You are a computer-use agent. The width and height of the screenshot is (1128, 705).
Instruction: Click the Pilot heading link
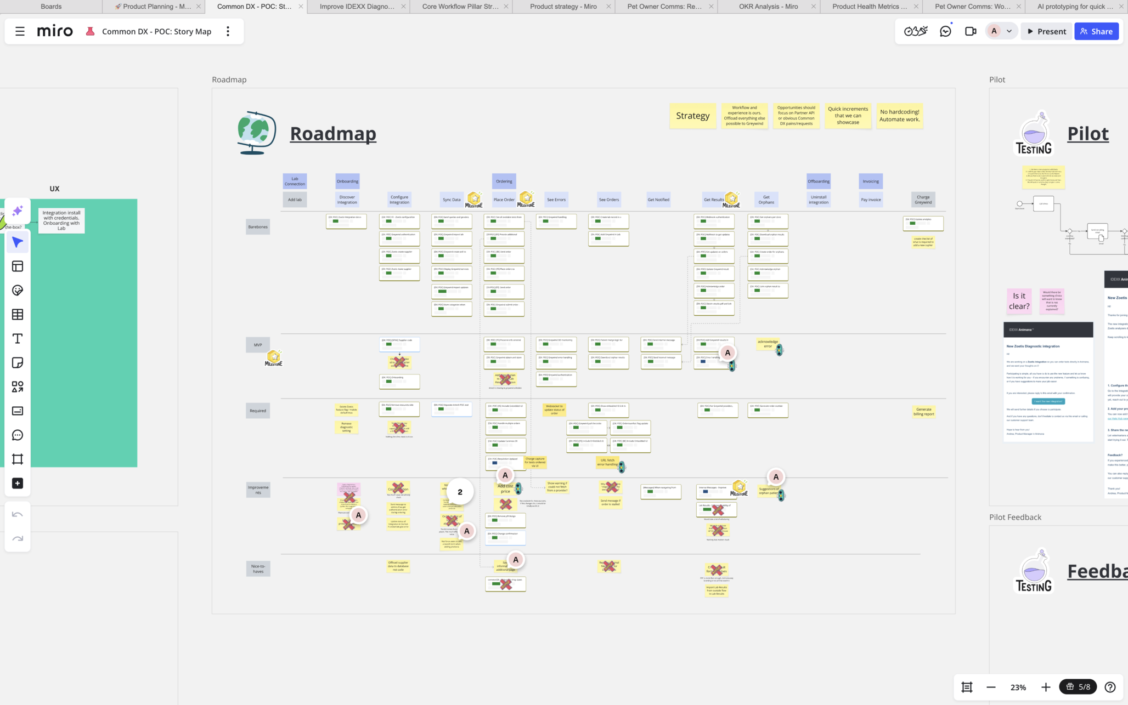click(1088, 133)
